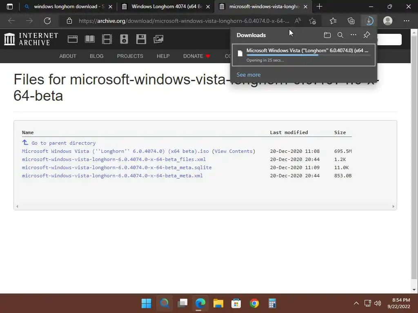This screenshot has width=418, height=313.
Task: Click the browser back arrow
Action: [11, 21]
